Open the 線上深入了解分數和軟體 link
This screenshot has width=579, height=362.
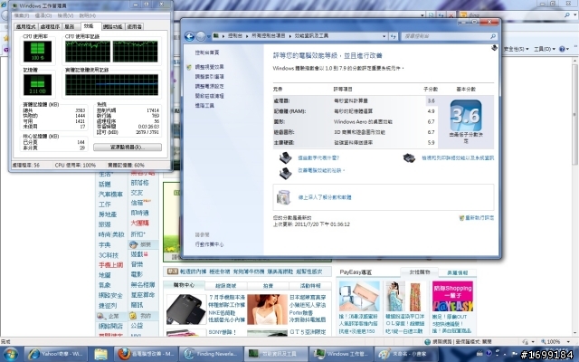pos(325,197)
